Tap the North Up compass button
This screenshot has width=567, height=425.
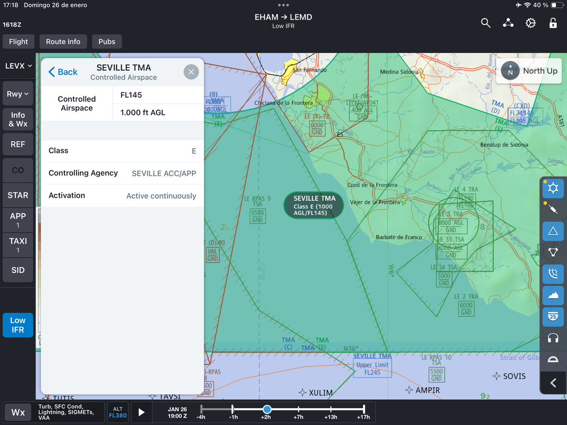(x=529, y=71)
